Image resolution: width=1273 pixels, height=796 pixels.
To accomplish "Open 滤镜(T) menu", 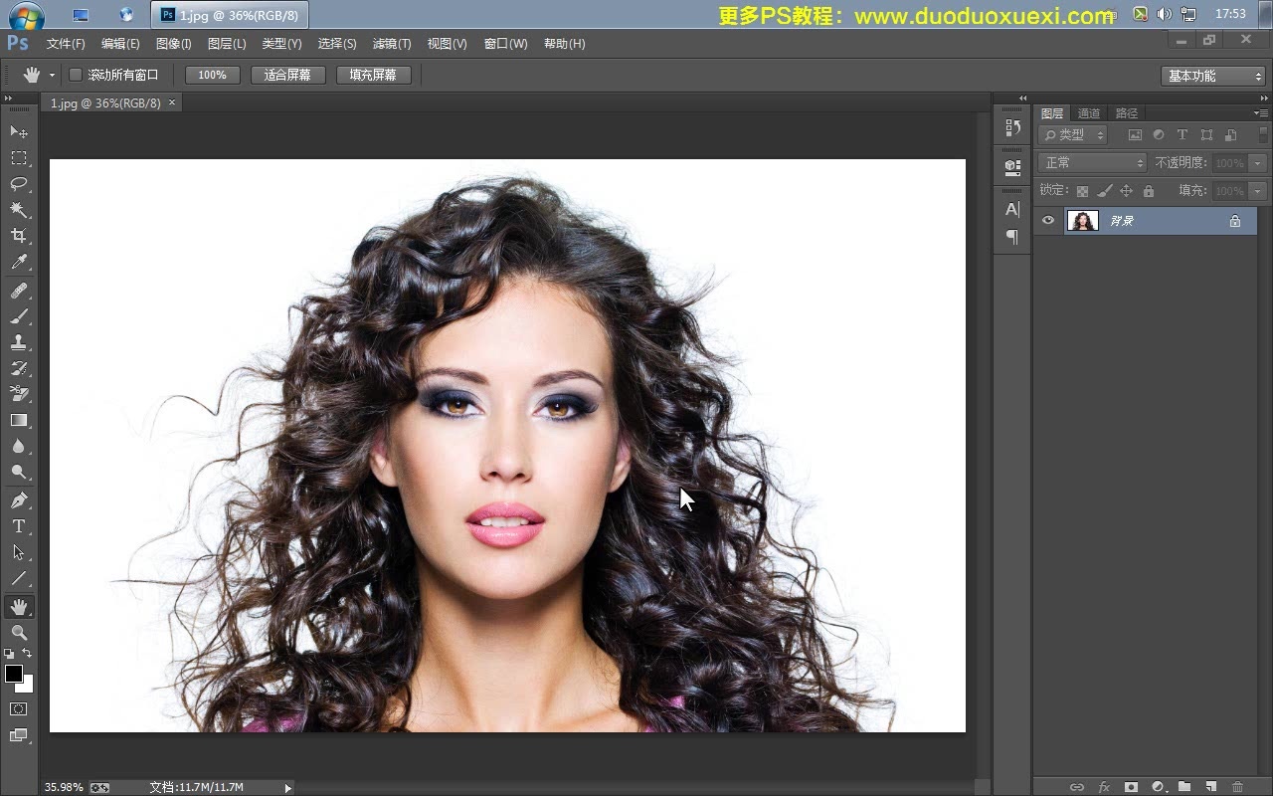I will 392,44.
